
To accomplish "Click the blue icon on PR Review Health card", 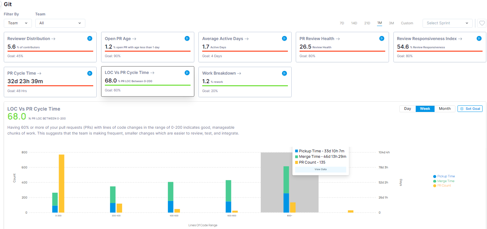I will coord(382,38).
